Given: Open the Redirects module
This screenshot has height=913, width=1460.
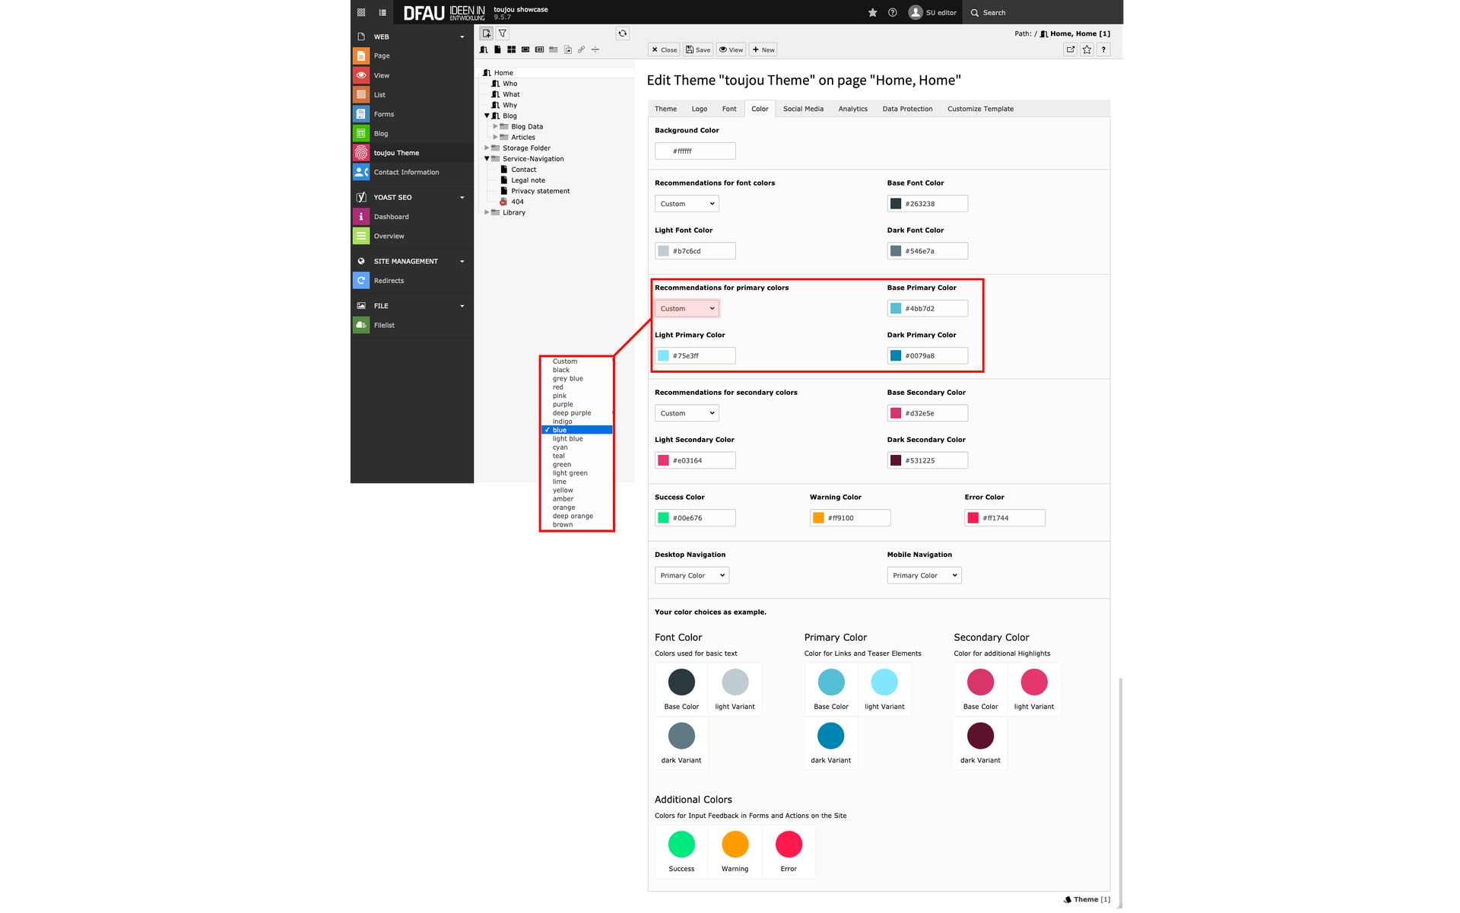Looking at the screenshot, I should tap(412, 281).
